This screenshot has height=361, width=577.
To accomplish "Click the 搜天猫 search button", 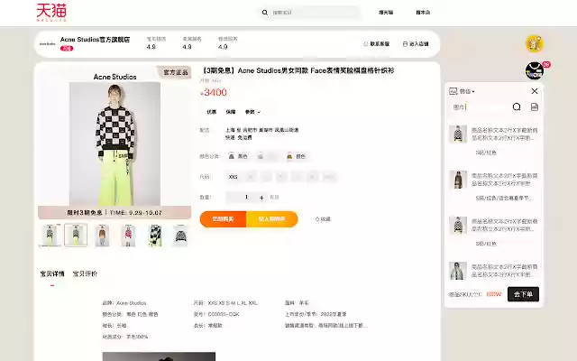I will (x=386, y=13).
